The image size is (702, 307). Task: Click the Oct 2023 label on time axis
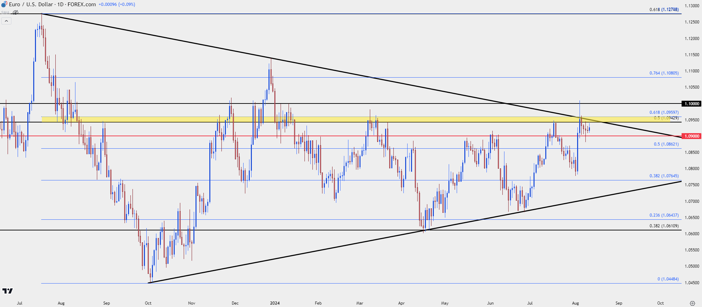coord(148,303)
